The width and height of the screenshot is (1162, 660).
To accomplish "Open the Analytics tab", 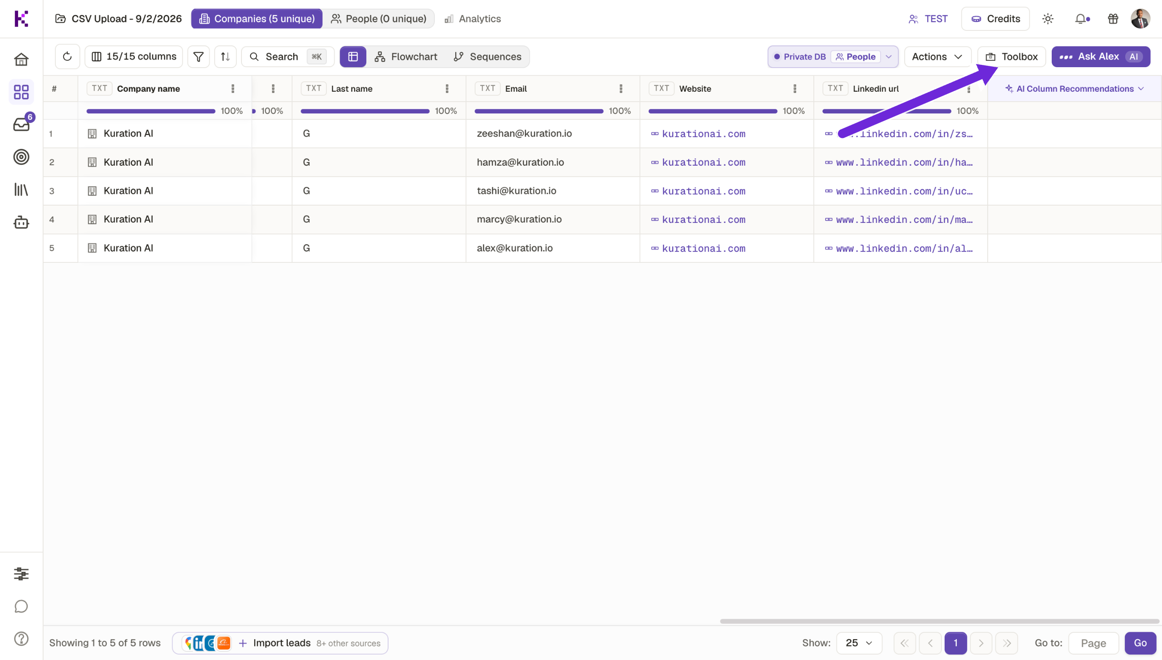I will tap(473, 19).
